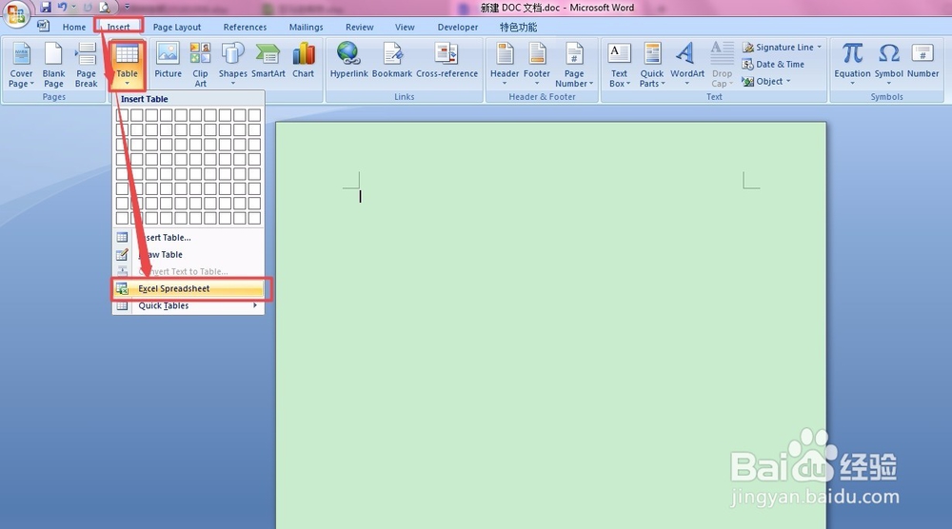The image size is (952, 529).
Task: Open the 特色功能 tab
Action: (x=518, y=28)
